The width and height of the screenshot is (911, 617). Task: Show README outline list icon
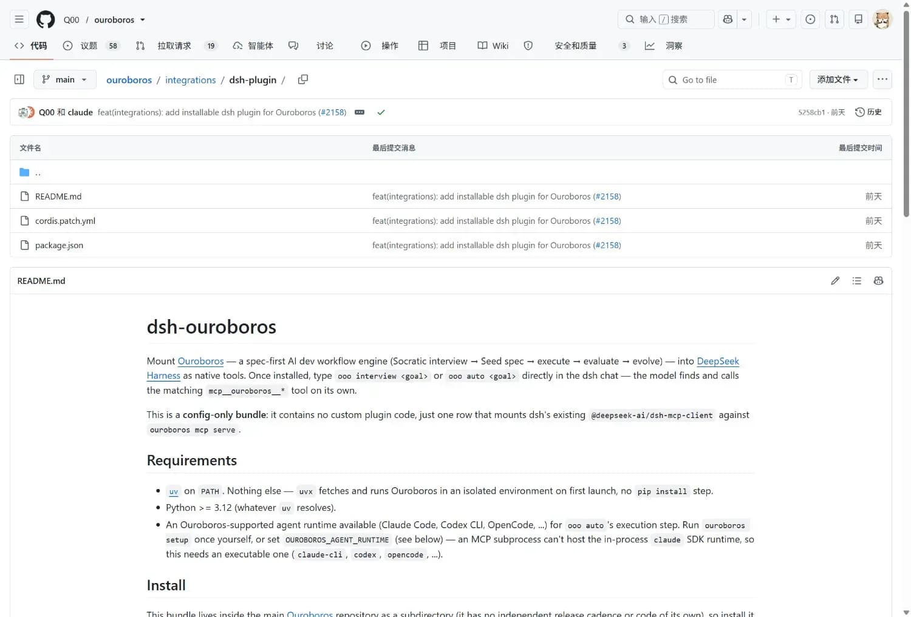click(857, 281)
